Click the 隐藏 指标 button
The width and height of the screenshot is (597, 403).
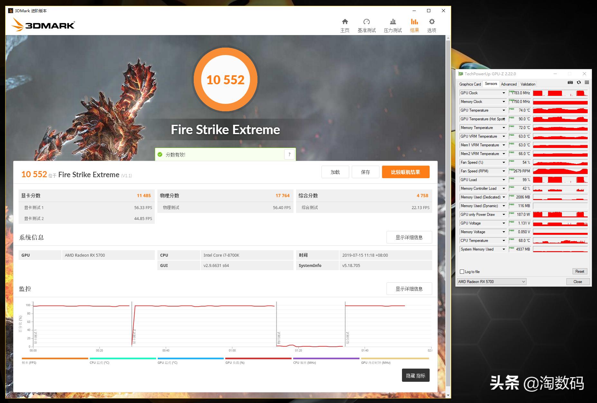point(415,375)
